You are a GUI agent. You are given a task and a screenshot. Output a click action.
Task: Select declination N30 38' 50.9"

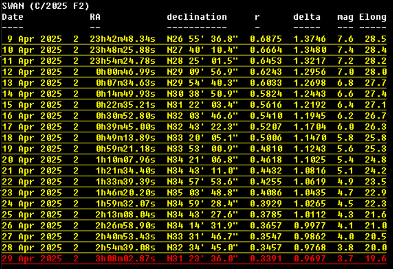tap(202, 94)
